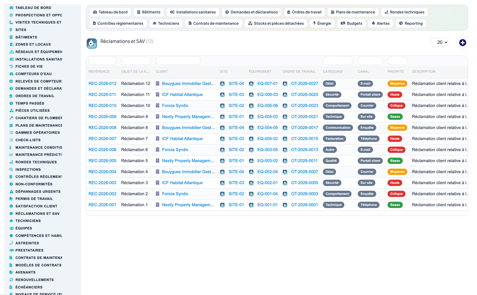Click the equipment icon next to EQ-006-03
The width and height of the screenshot is (477, 295).
tap(251, 95)
